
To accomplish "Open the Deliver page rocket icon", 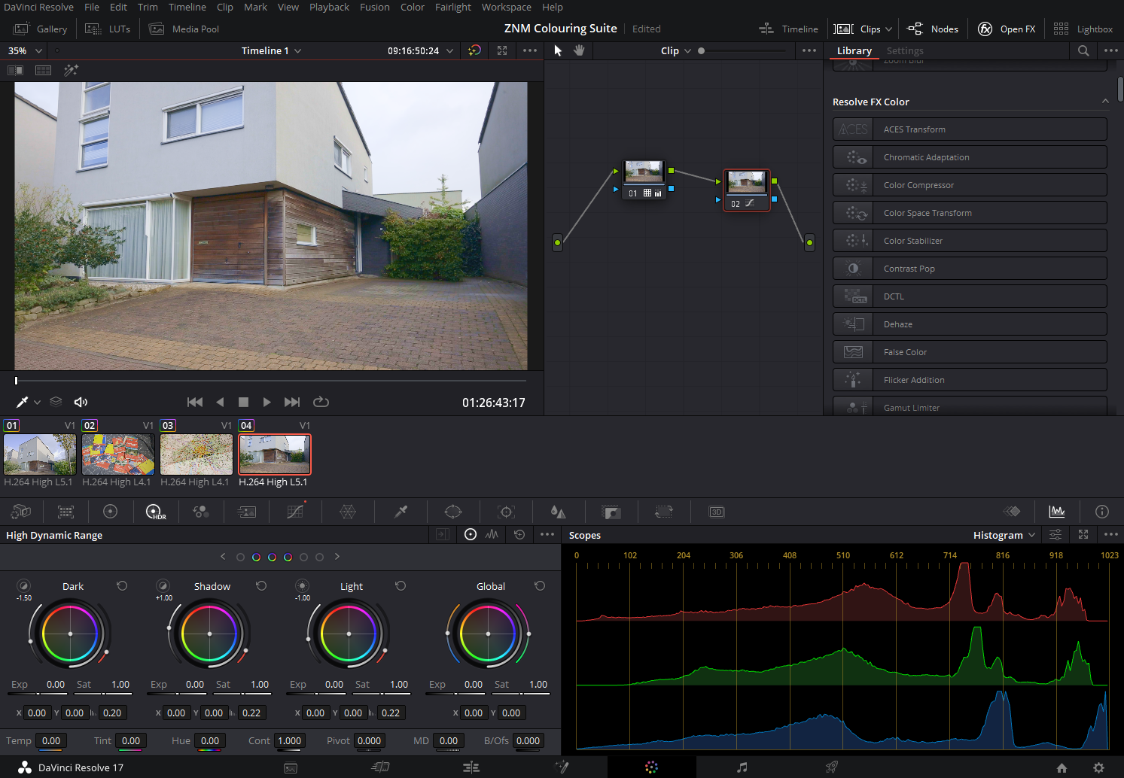I will 832,767.
